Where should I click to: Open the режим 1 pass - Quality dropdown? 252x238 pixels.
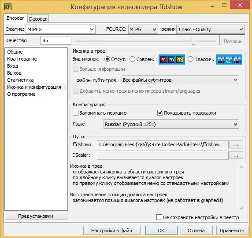211,29
